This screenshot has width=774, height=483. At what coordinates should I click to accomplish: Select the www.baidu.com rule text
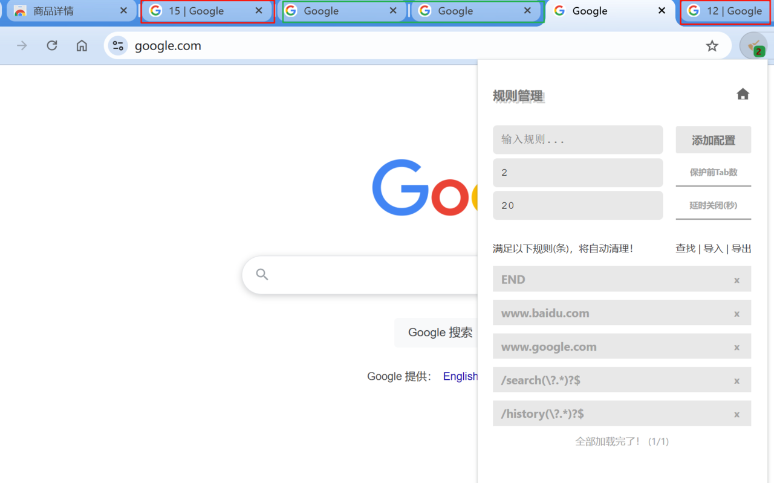click(x=545, y=313)
